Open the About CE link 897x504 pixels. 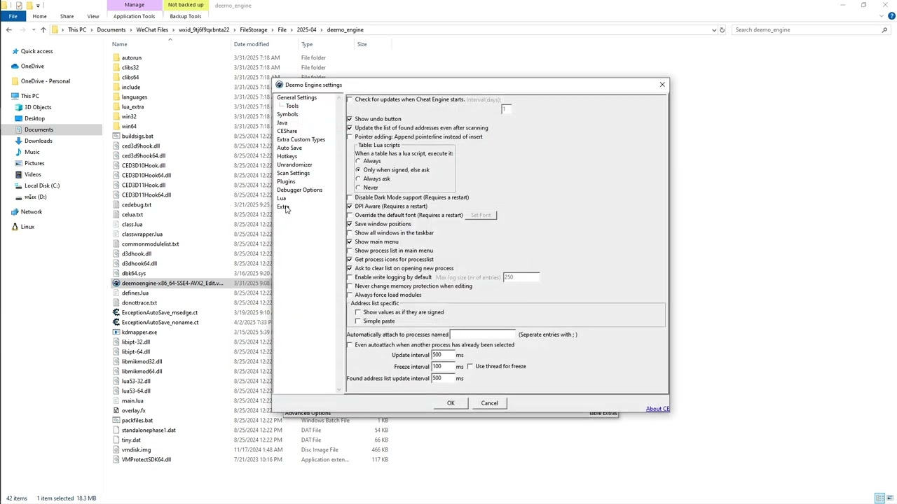click(x=657, y=409)
